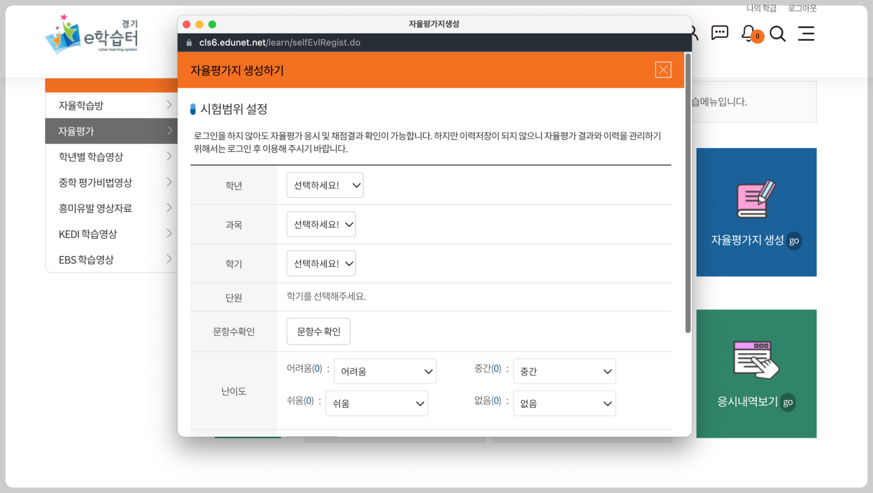The width and height of the screenshot is (873, 493).
Task: Click the search magnifier icon
Action: pyautogui.click(x=777, y=34)
